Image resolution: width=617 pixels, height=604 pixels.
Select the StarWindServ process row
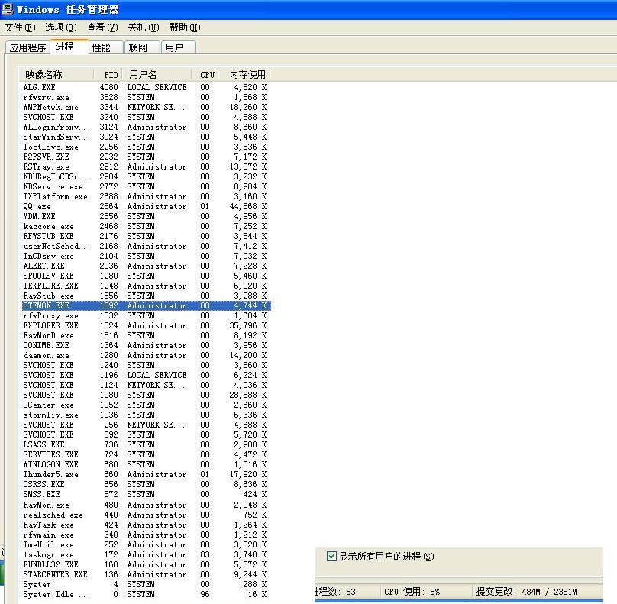point(146,137)
